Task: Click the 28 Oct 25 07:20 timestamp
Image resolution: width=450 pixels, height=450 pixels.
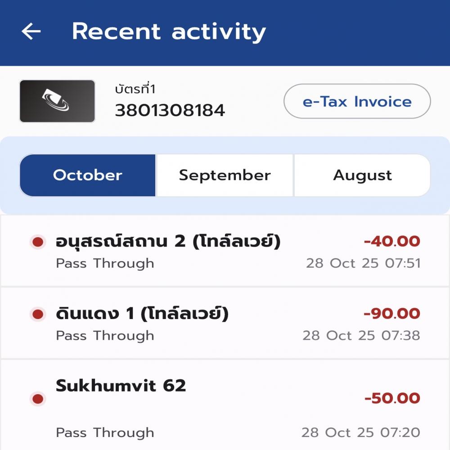Action: [x=361, y=432]
